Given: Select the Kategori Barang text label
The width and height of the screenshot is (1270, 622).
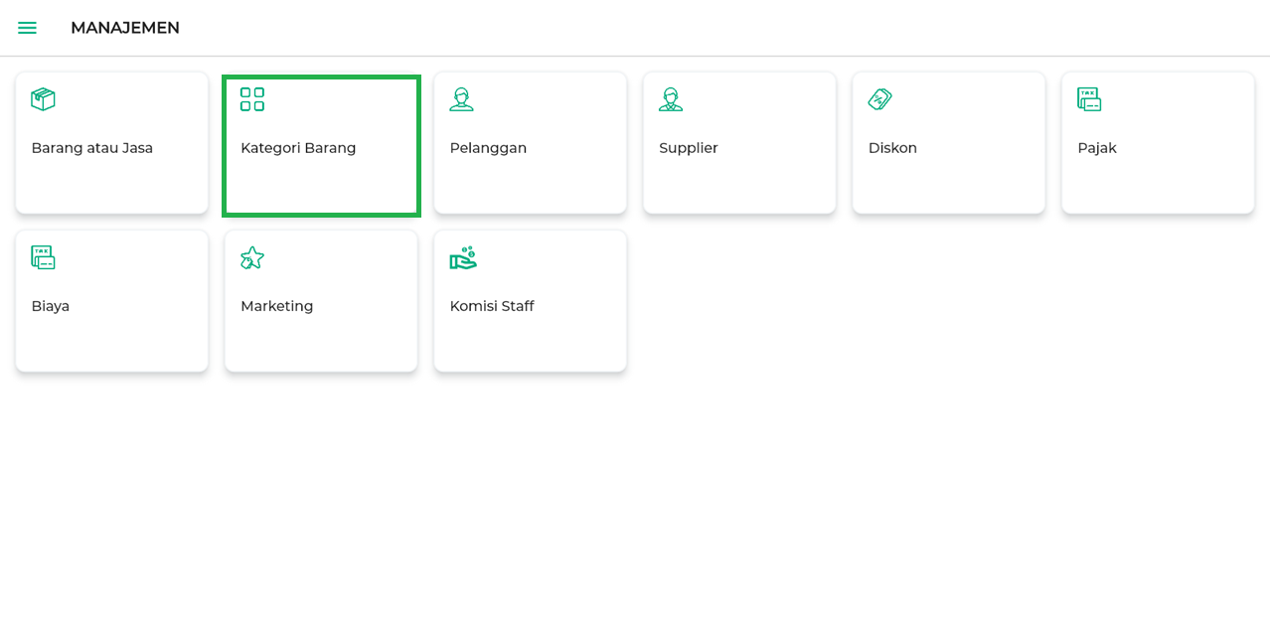Looking at the screenshot, I should (x=298, y=148).
